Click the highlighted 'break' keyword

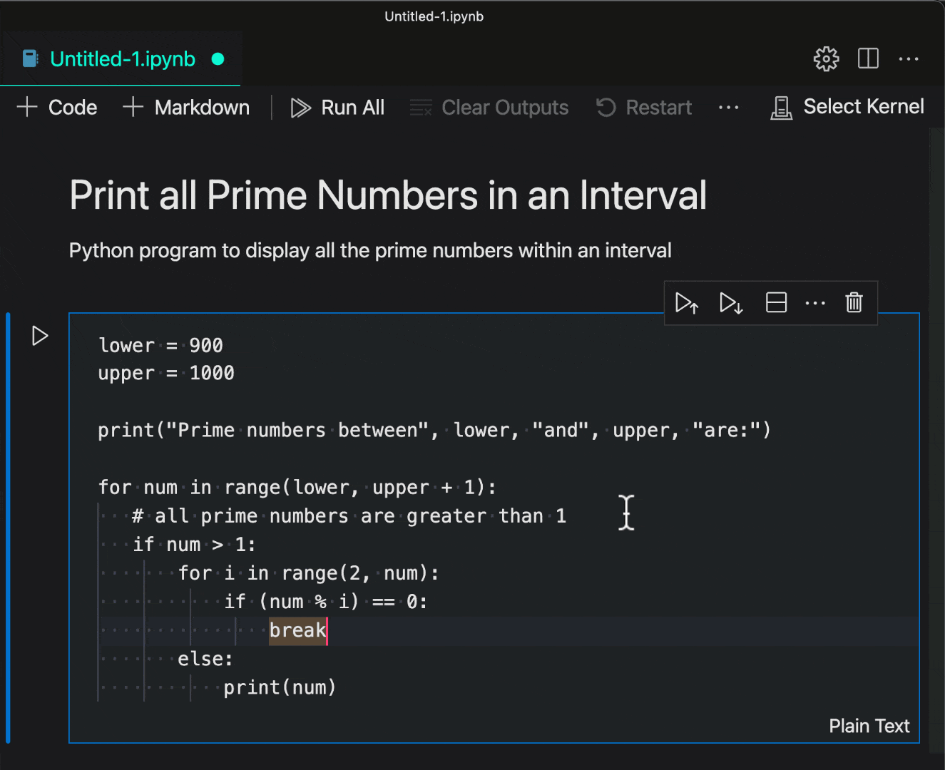pyautogui.click(x=297, y=630)
